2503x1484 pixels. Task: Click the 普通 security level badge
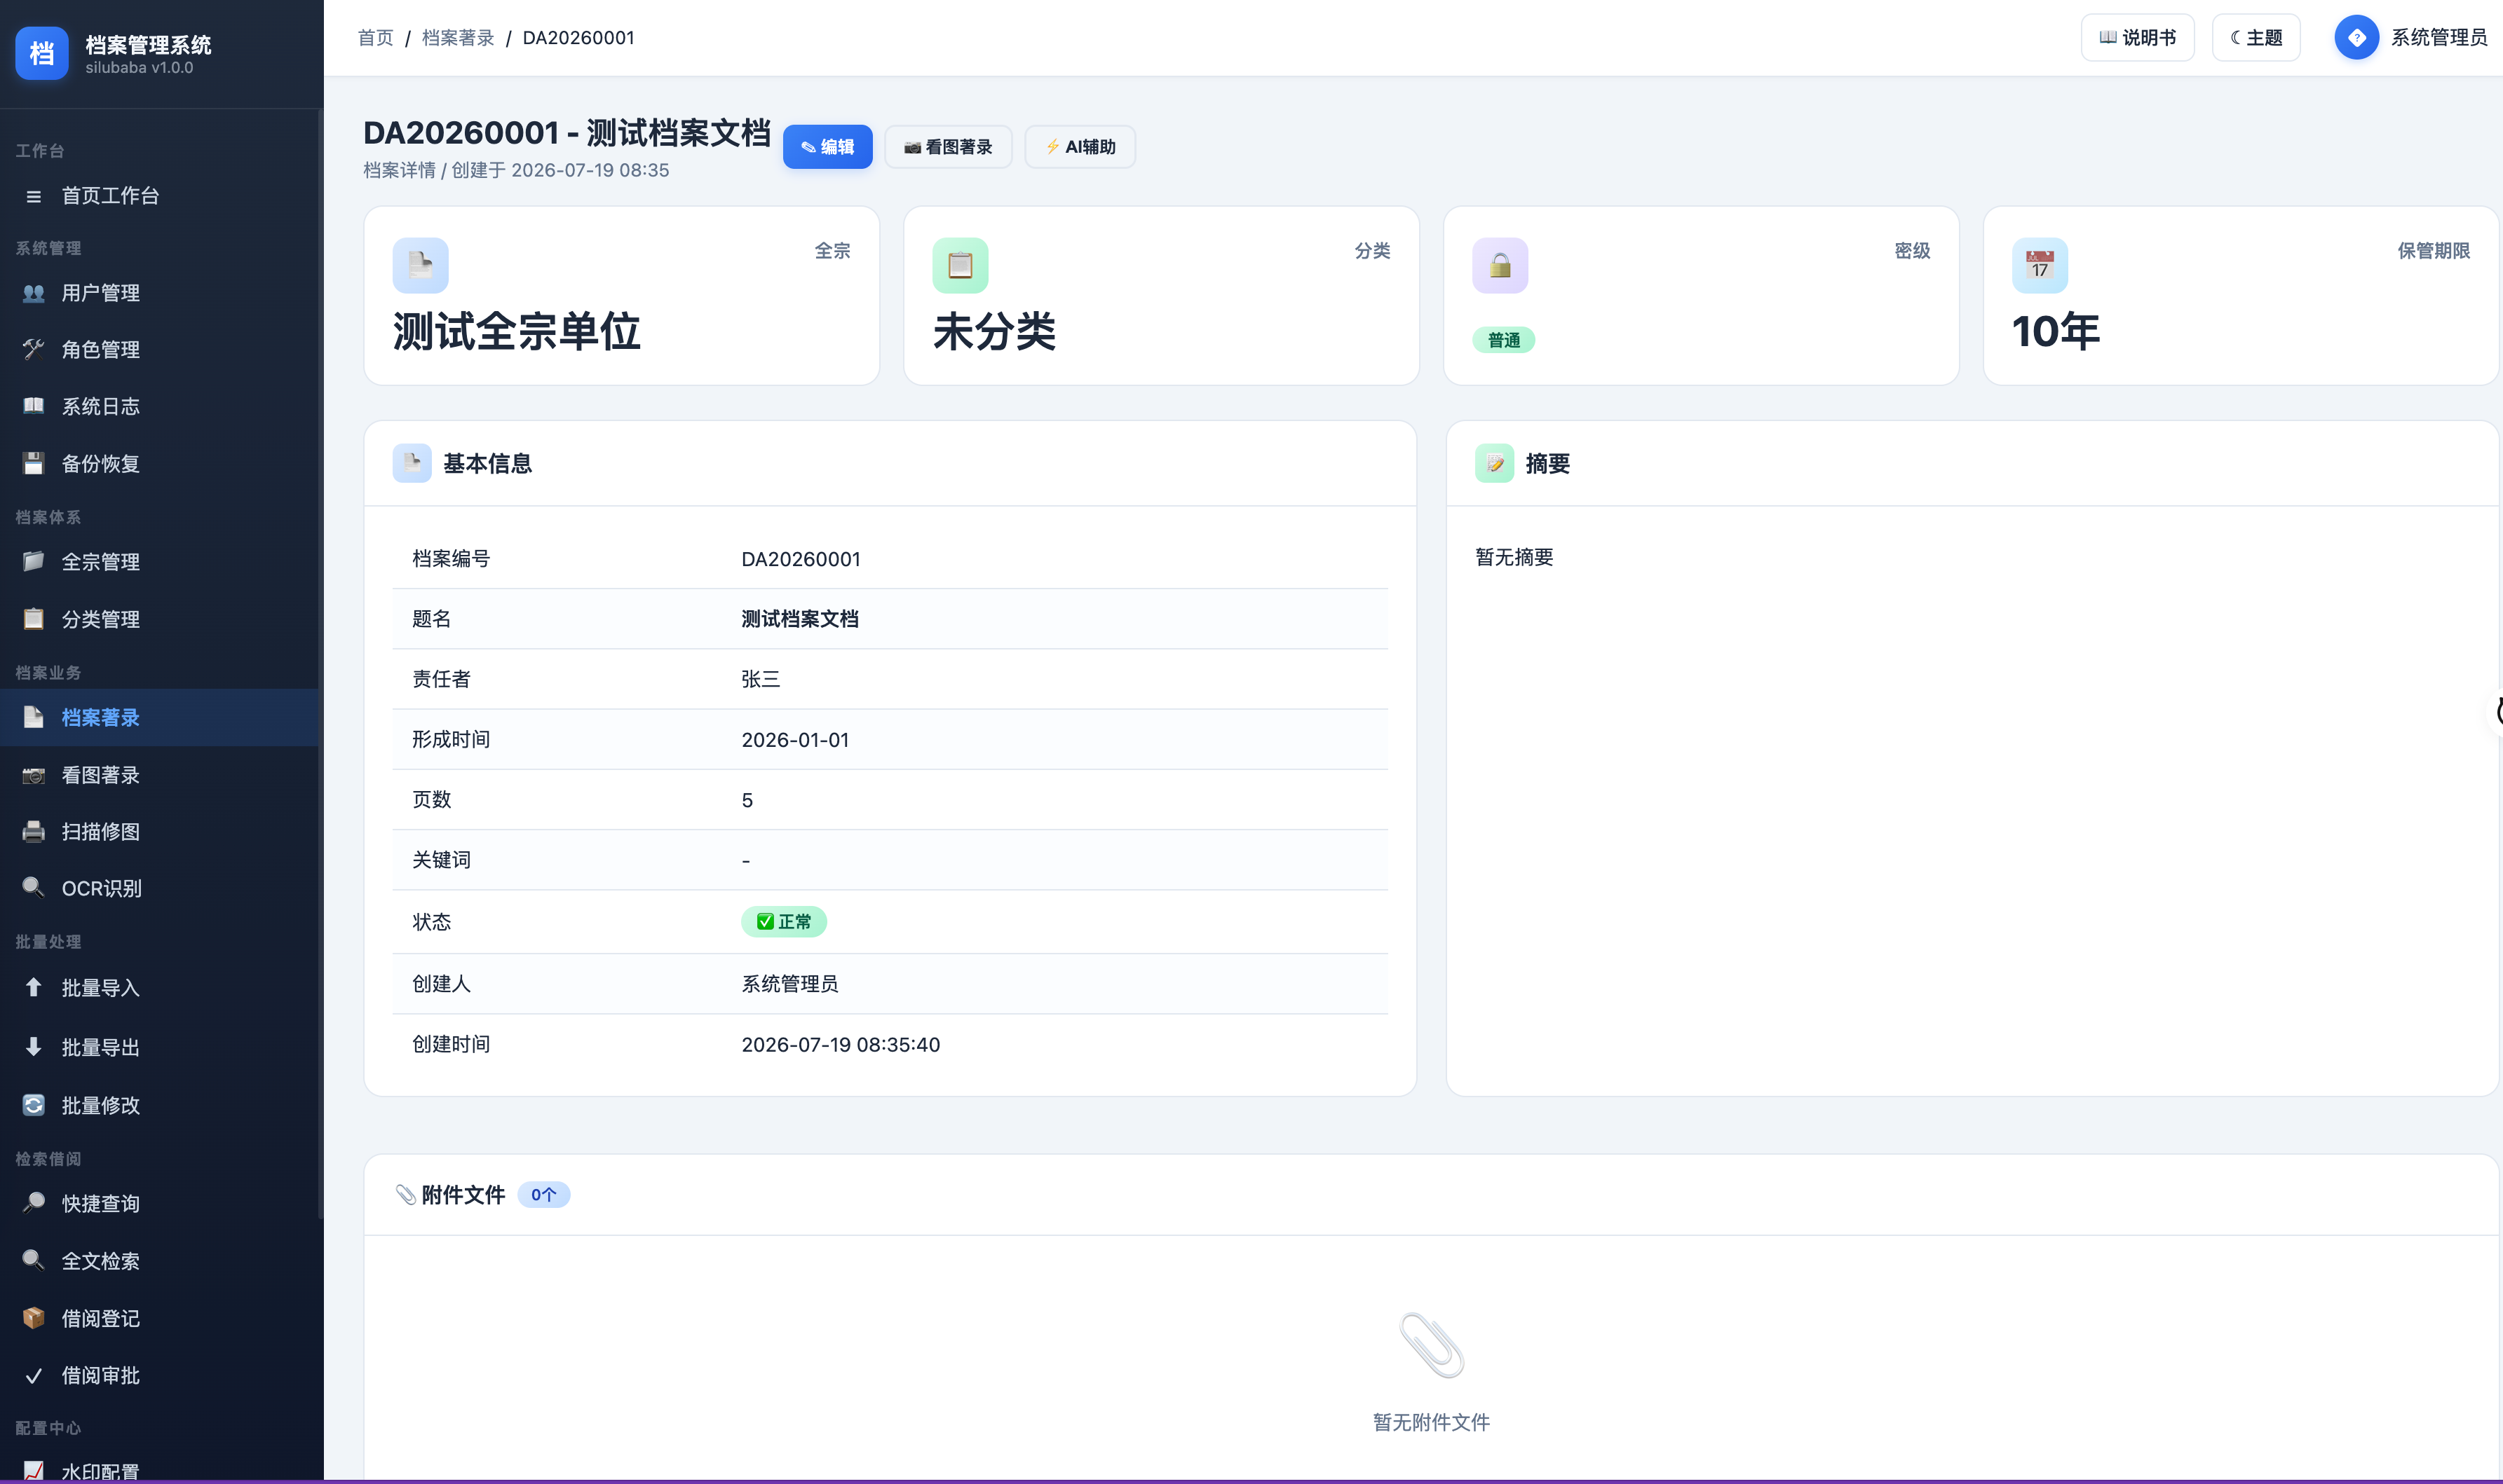click(1504, 340)
